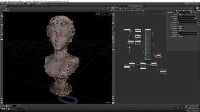
Task: Open the Render menu
Action: [7, 3]
